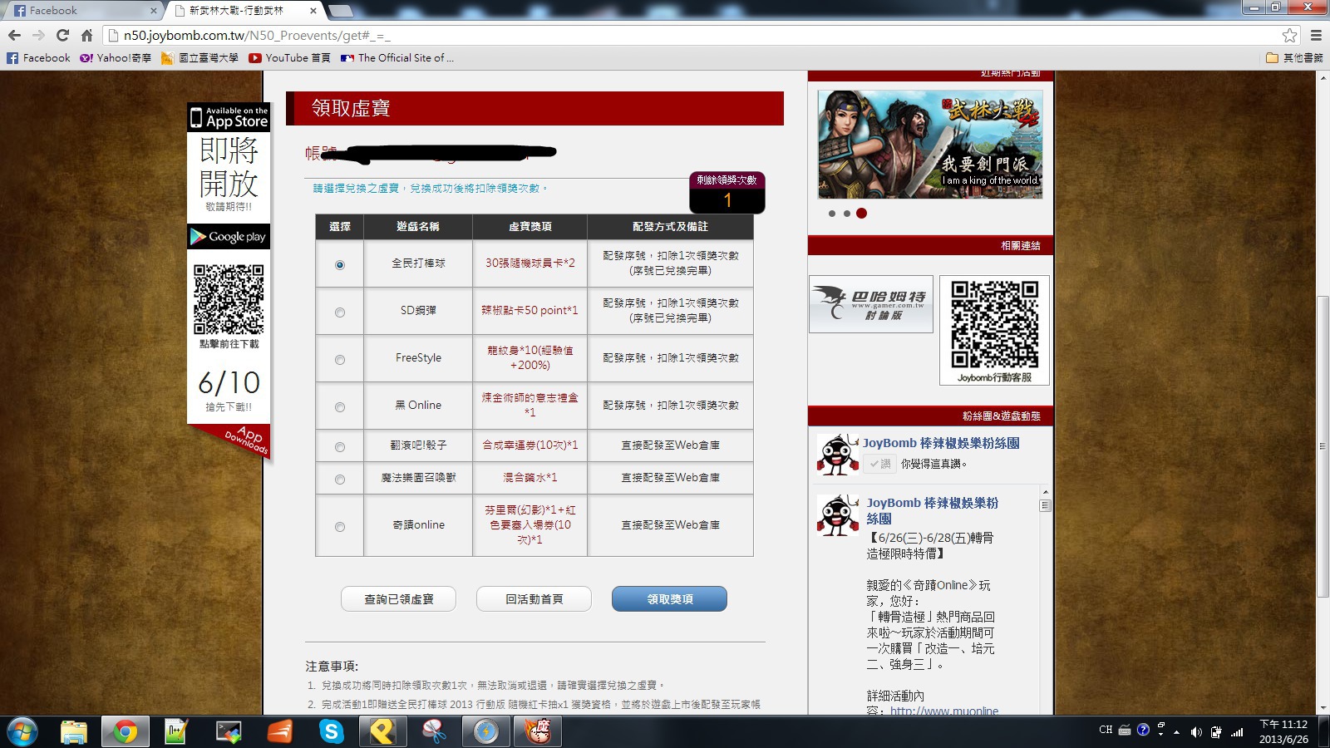Click the App Store badge
The width and height of the screenshot is (1330, 748).
[x=229, y=117]
